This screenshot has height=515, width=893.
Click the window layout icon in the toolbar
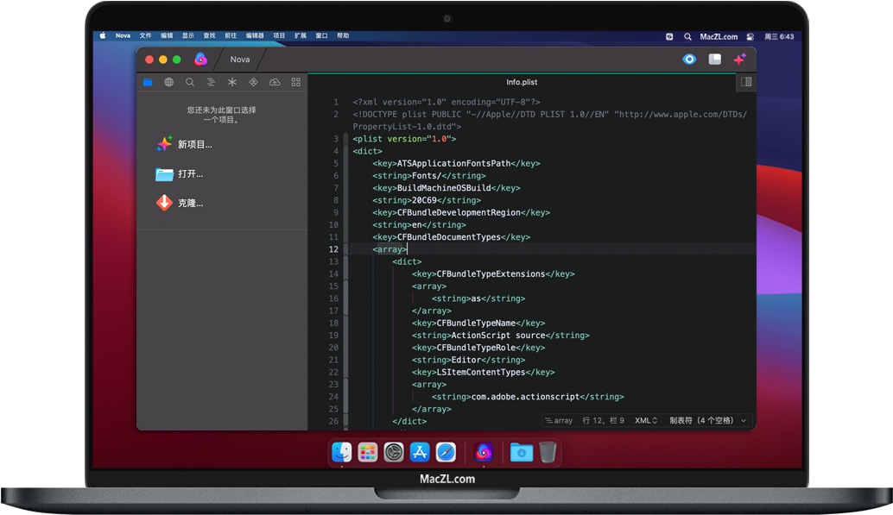pos(715,60)
